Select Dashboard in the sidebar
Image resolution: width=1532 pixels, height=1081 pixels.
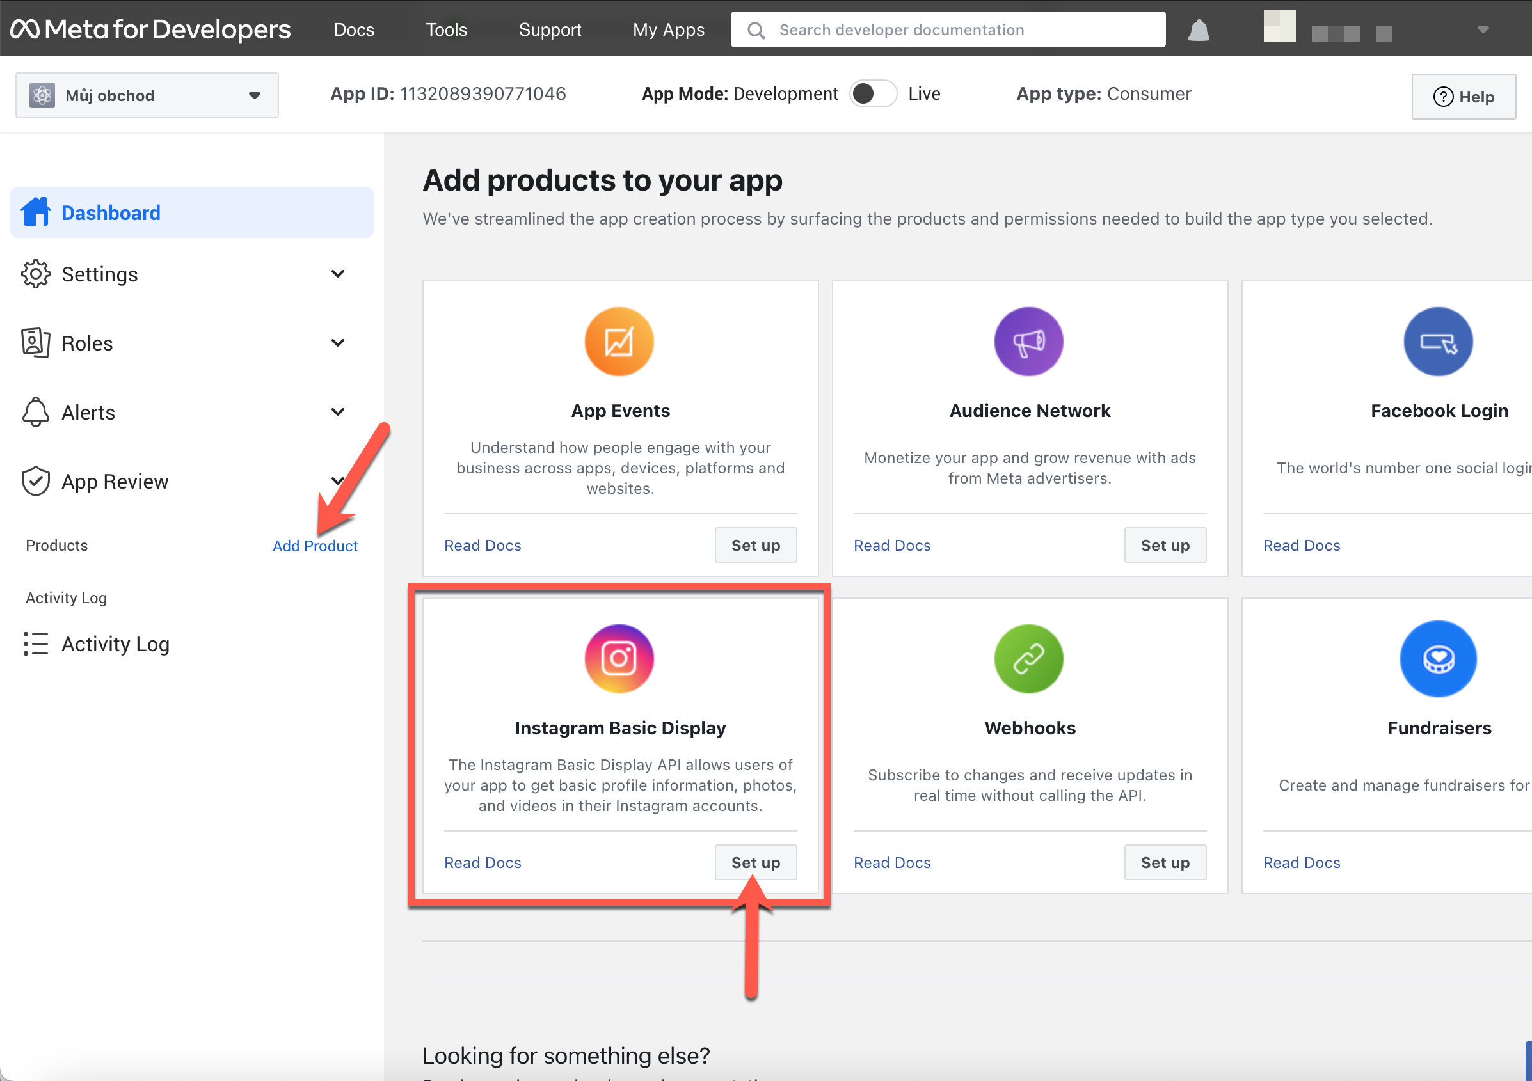[191, 213]
